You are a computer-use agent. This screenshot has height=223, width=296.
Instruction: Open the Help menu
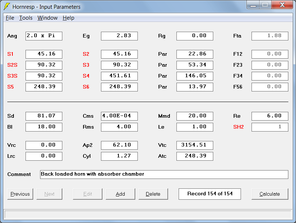click(x=69, y=18)
